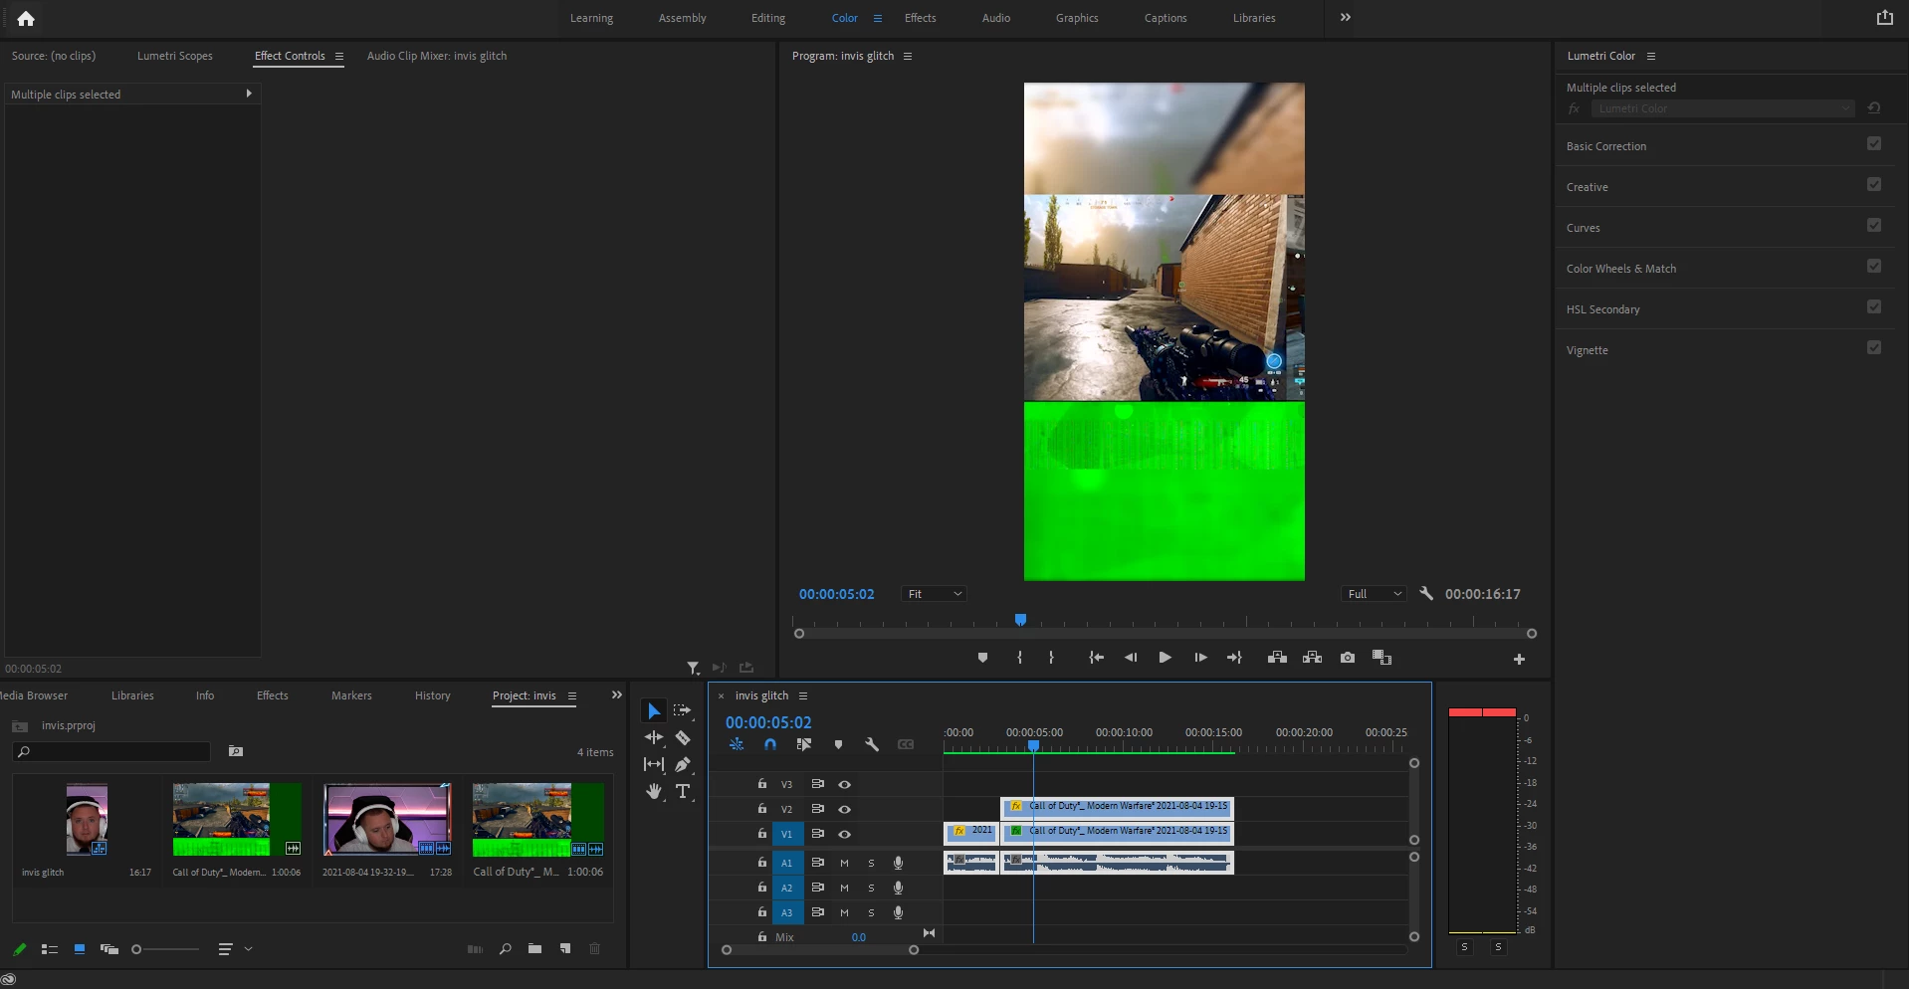Toggle Curves section checkbox

pyautogui.click(x=1874, y=226)
